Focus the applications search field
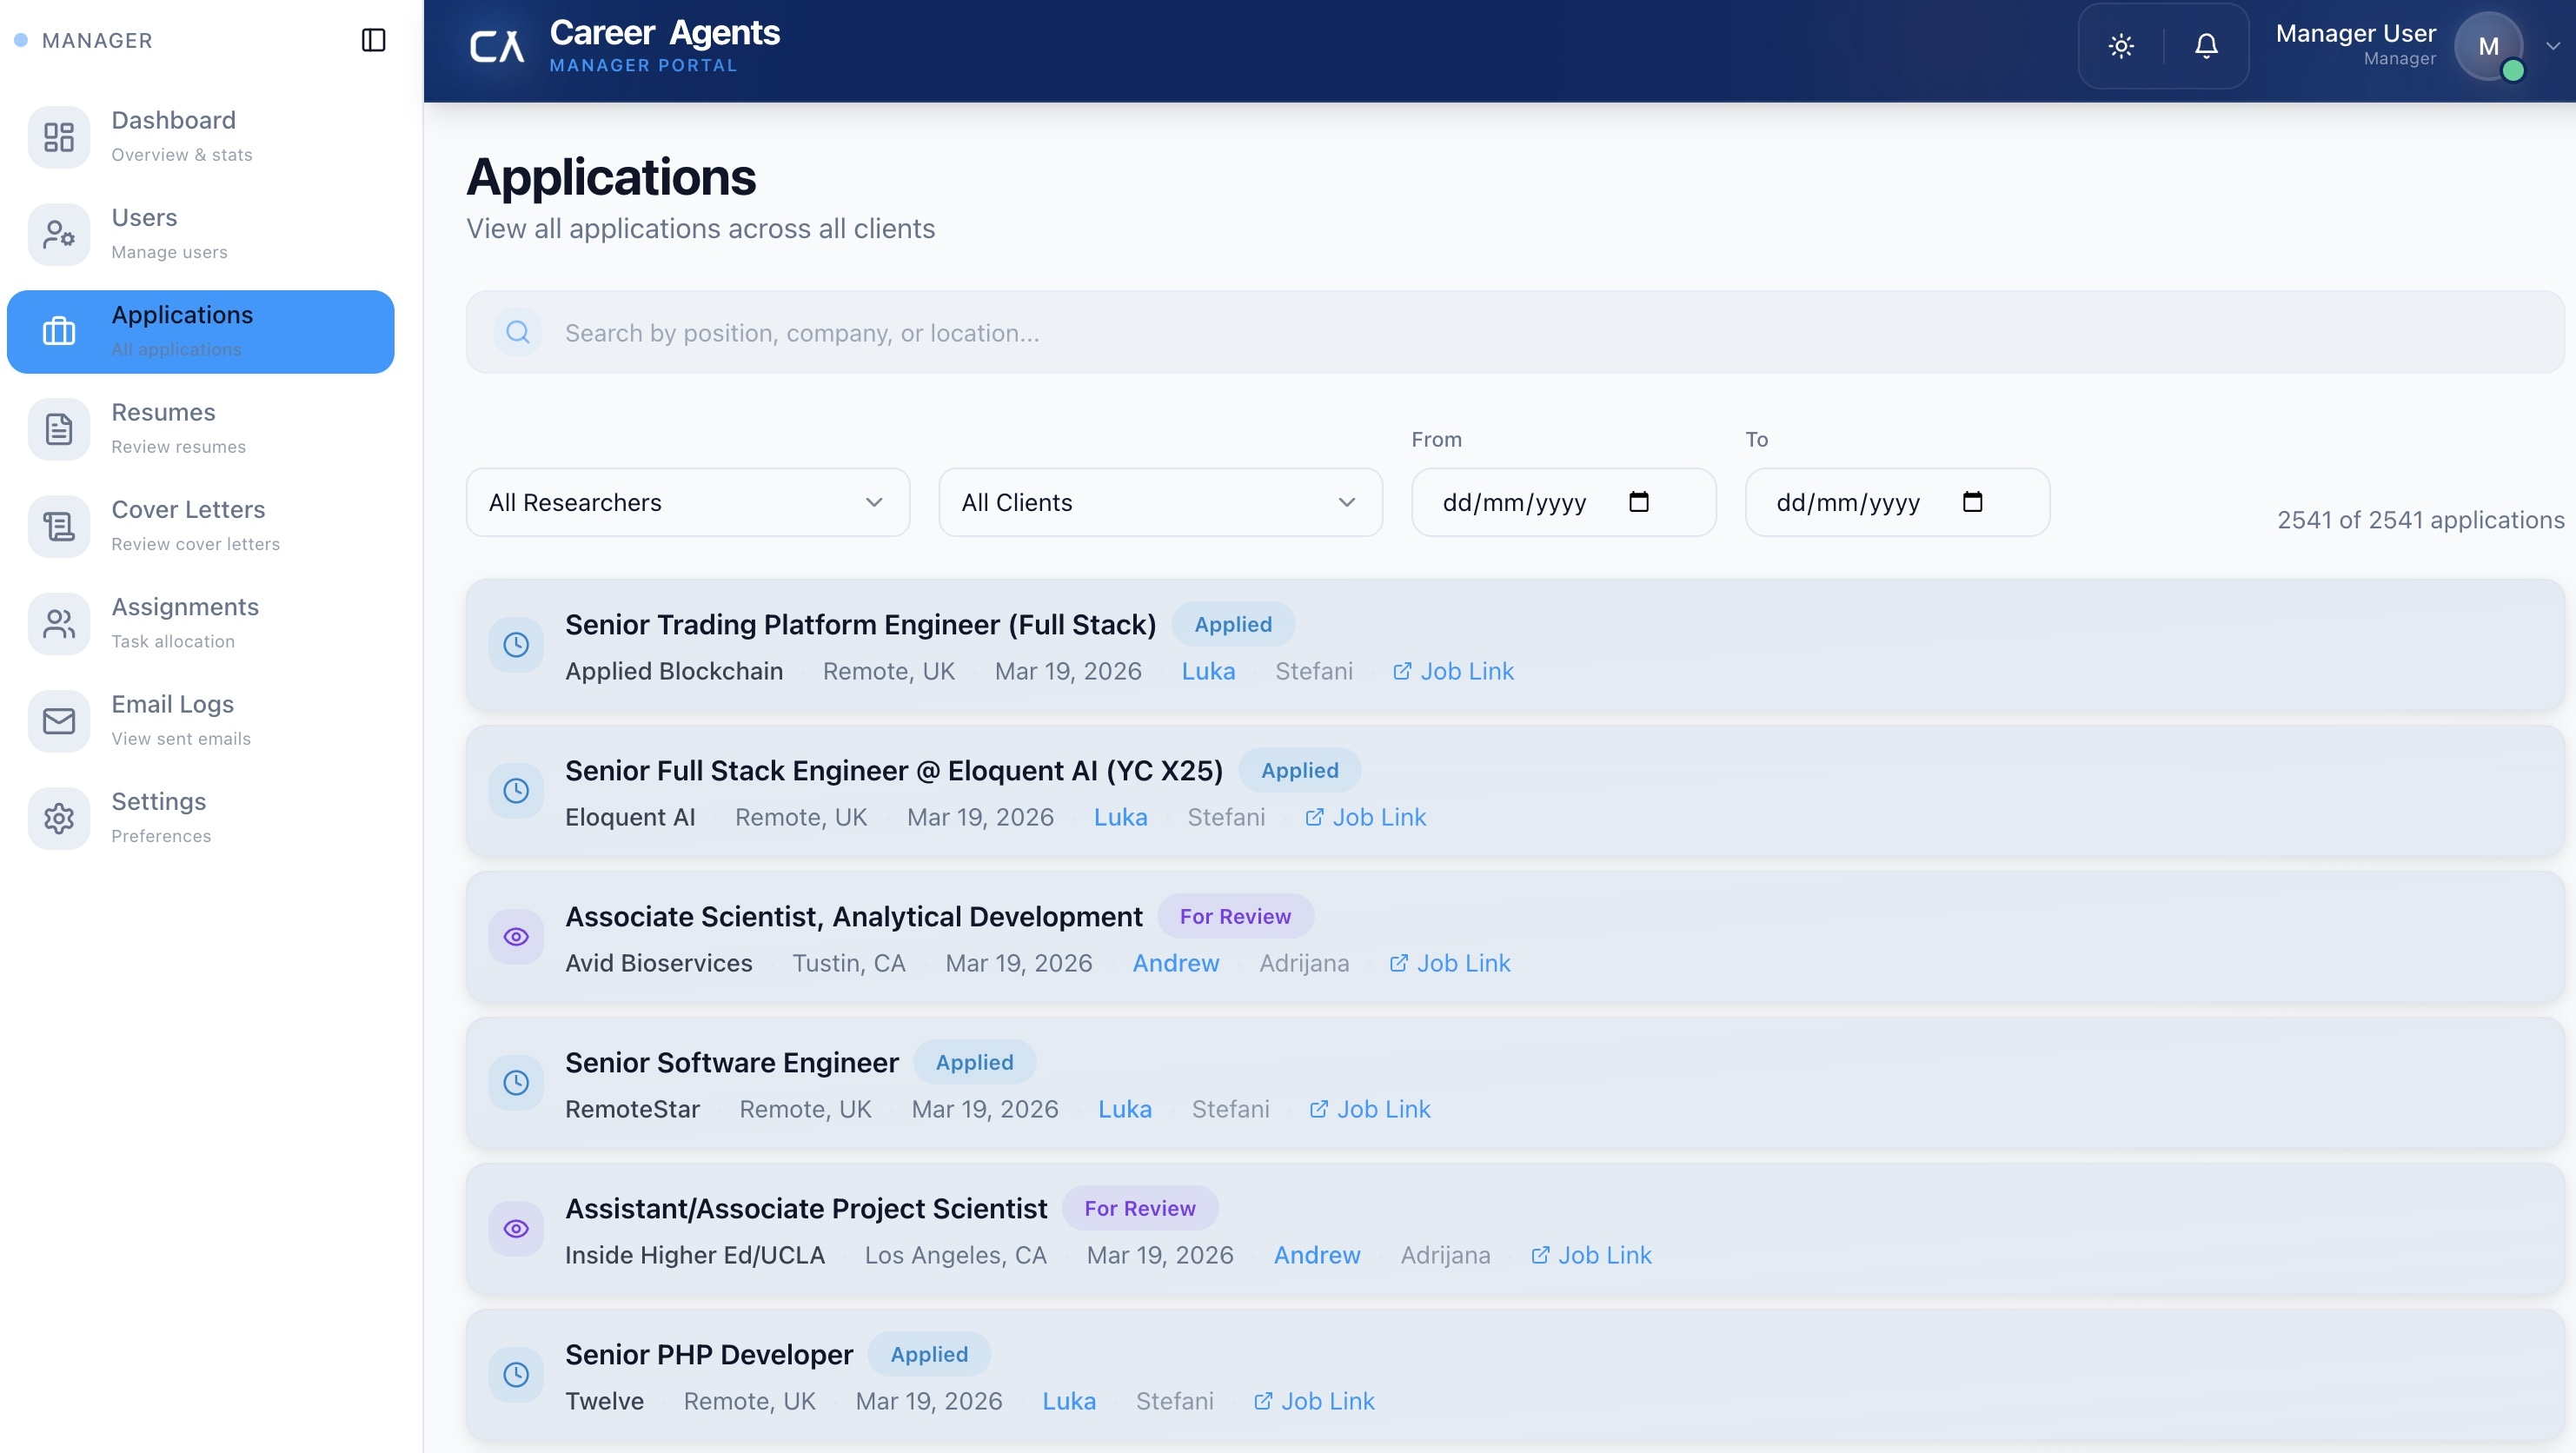2576x1453 pixels. pos(1400,332)
